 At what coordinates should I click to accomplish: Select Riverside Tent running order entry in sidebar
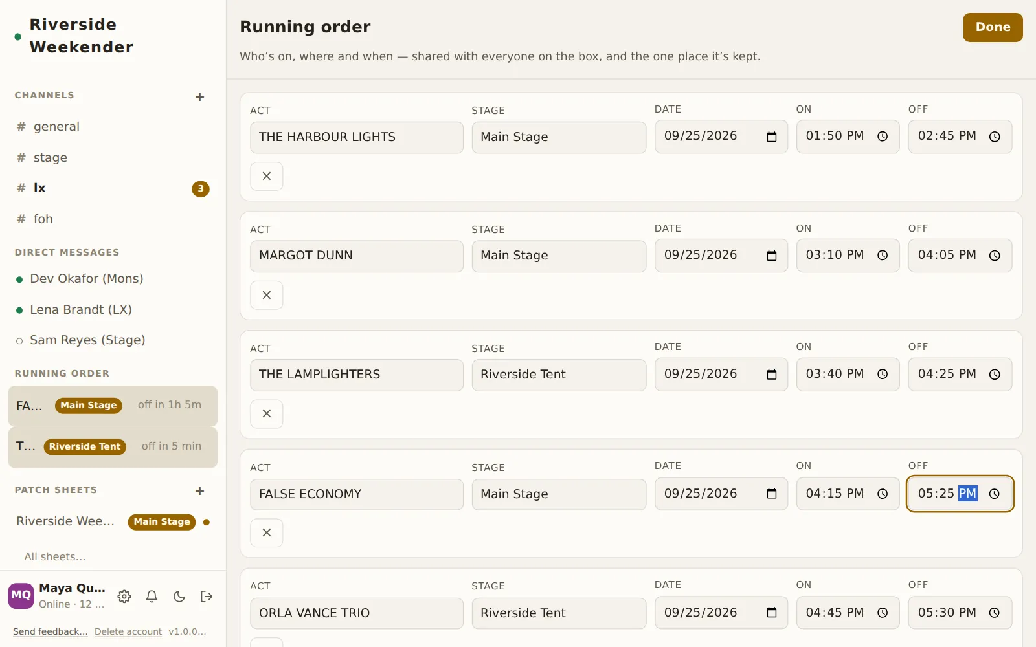click(x=113, y=447)
